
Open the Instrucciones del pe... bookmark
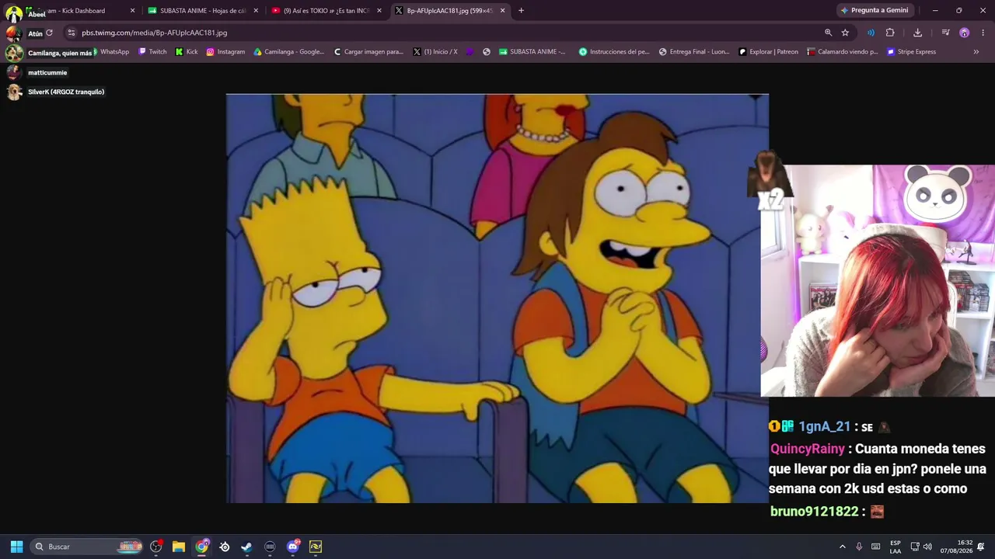tap(614, 52)
